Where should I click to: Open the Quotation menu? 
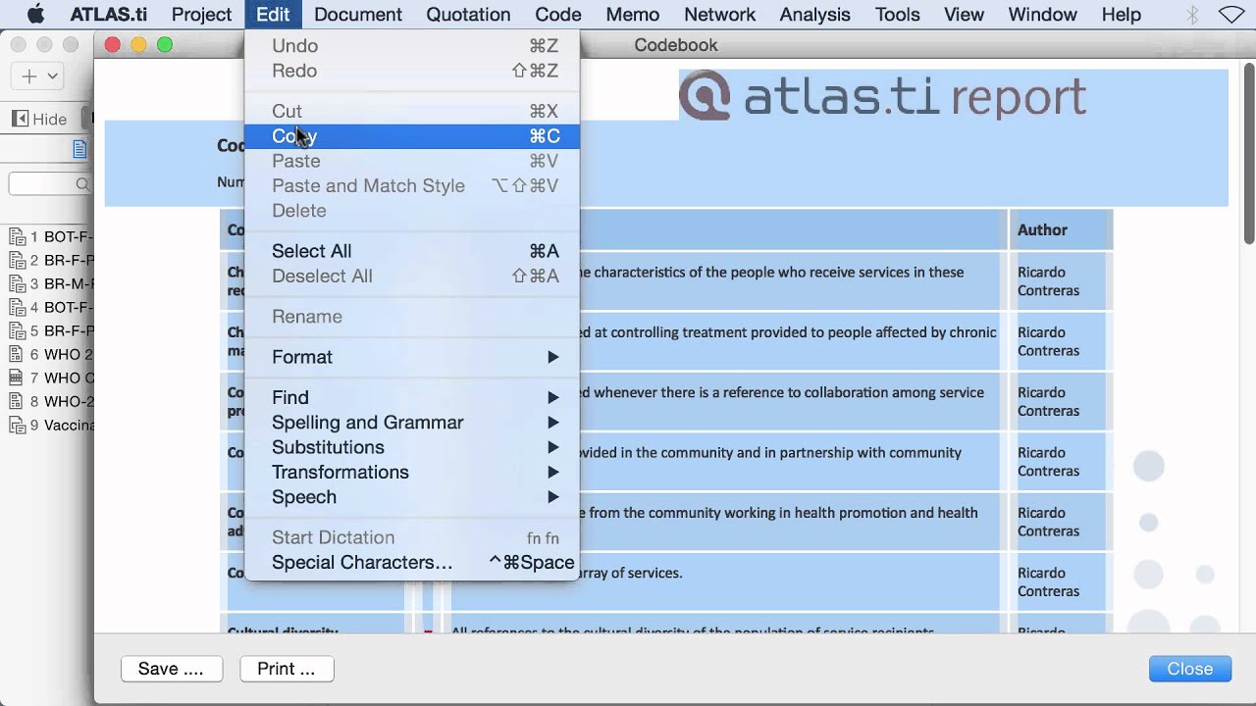468,15
